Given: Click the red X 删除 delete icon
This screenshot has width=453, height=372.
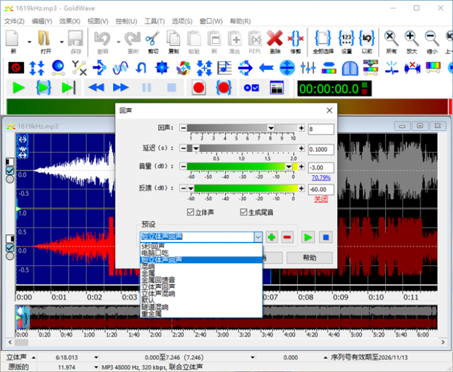Looking at the screenshot, I should [274, 39].
